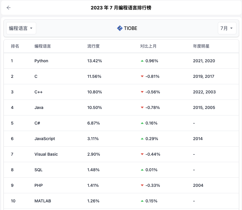Select the MATLAB language name
This screenshot has height=210, width=242.
tap(43, 201)
